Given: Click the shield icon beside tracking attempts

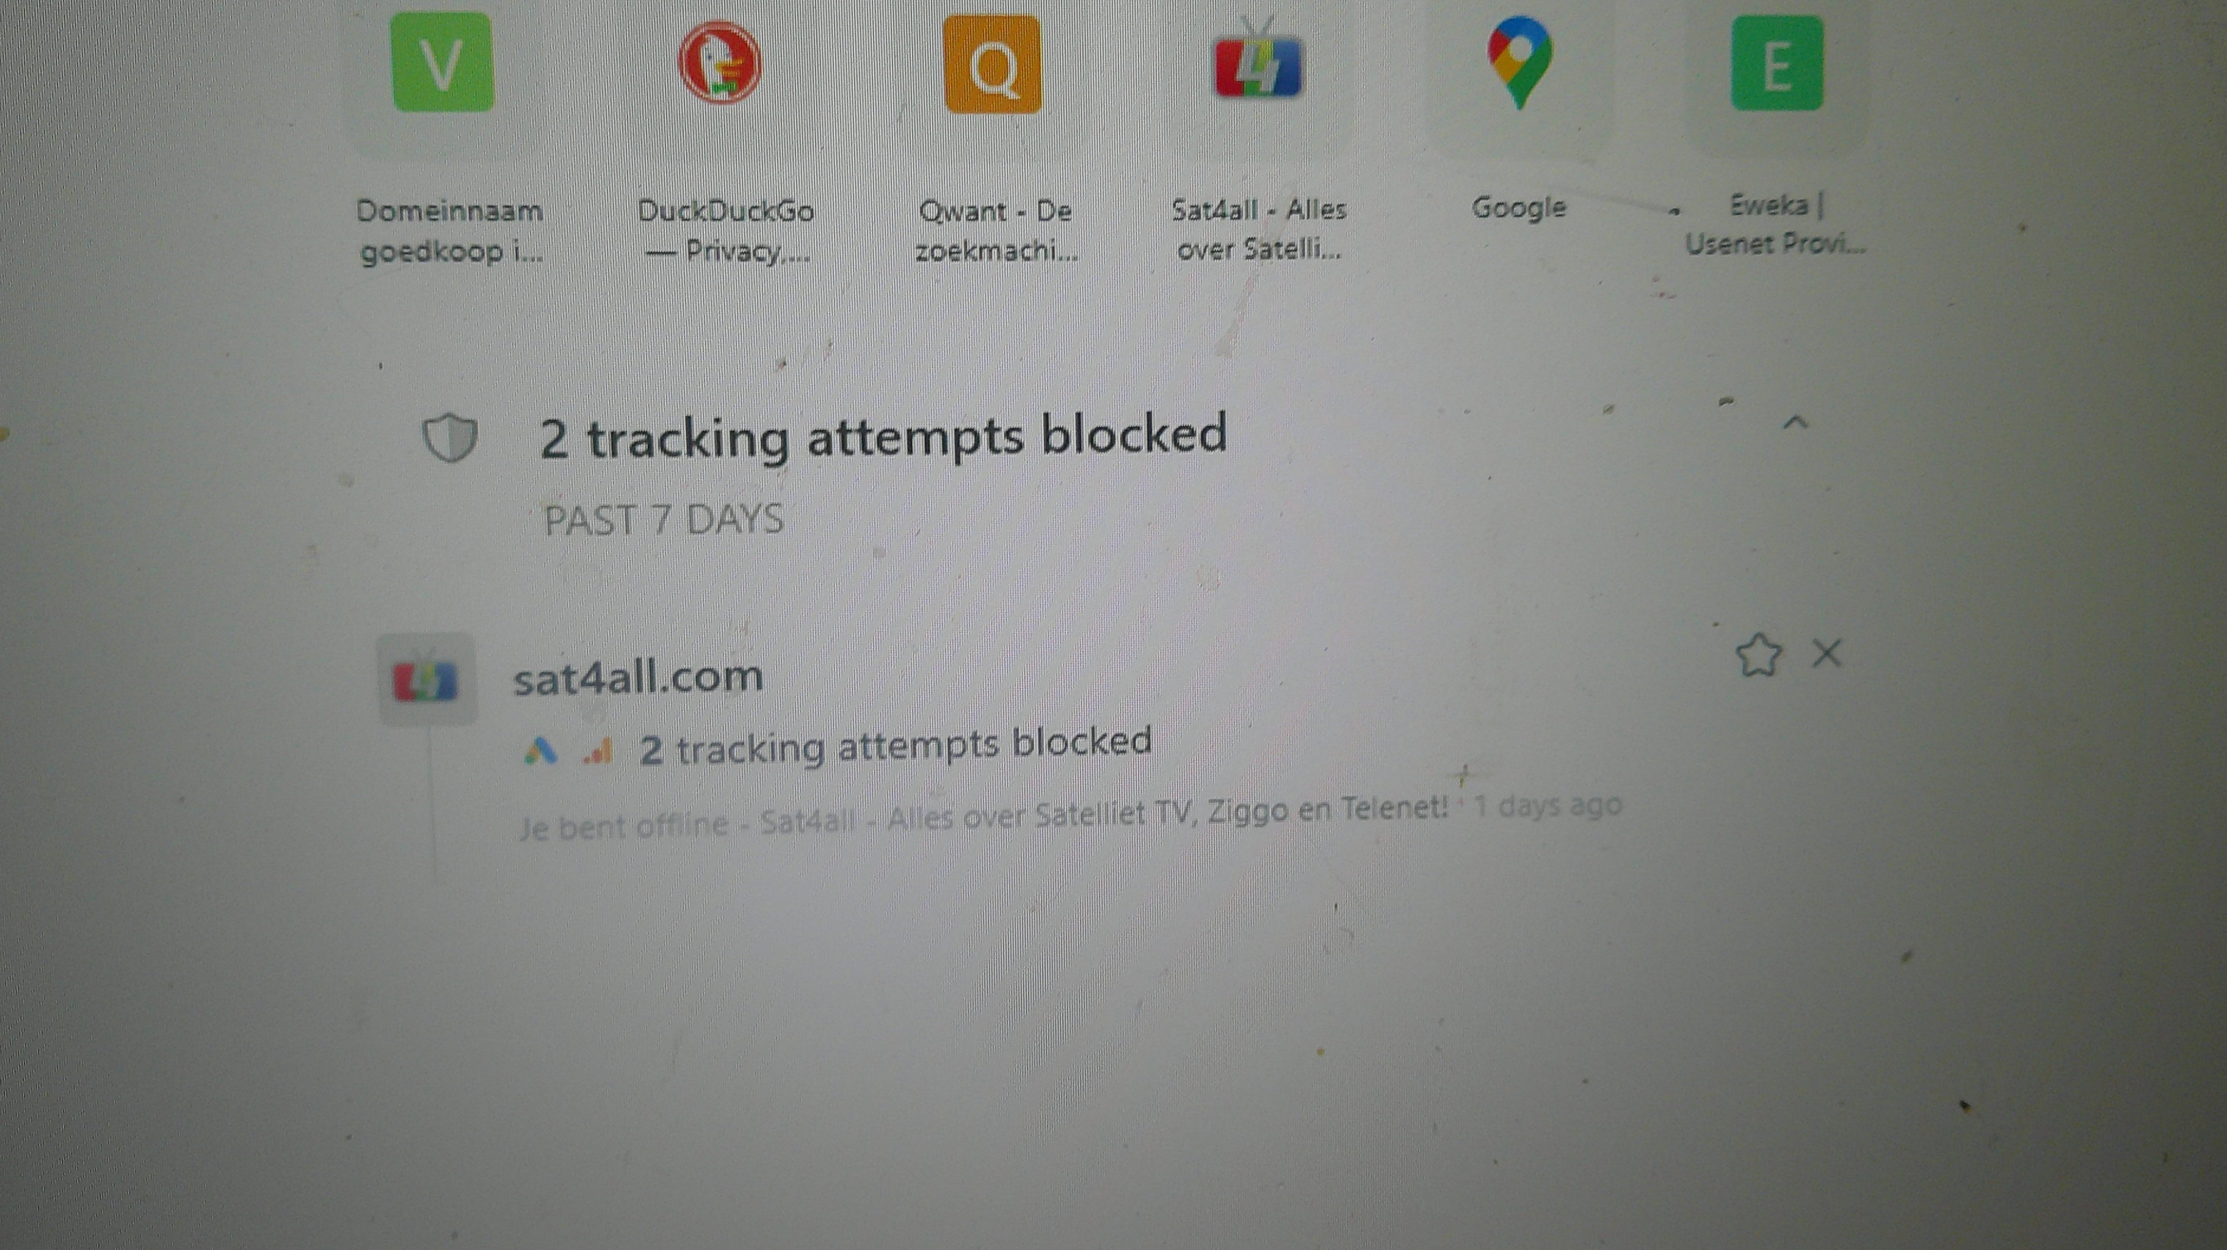Looking at the screenshot, I should click(449, 438).
